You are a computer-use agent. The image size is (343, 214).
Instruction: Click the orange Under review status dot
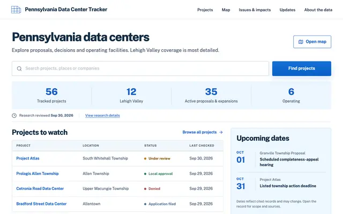tap(145, 159)
